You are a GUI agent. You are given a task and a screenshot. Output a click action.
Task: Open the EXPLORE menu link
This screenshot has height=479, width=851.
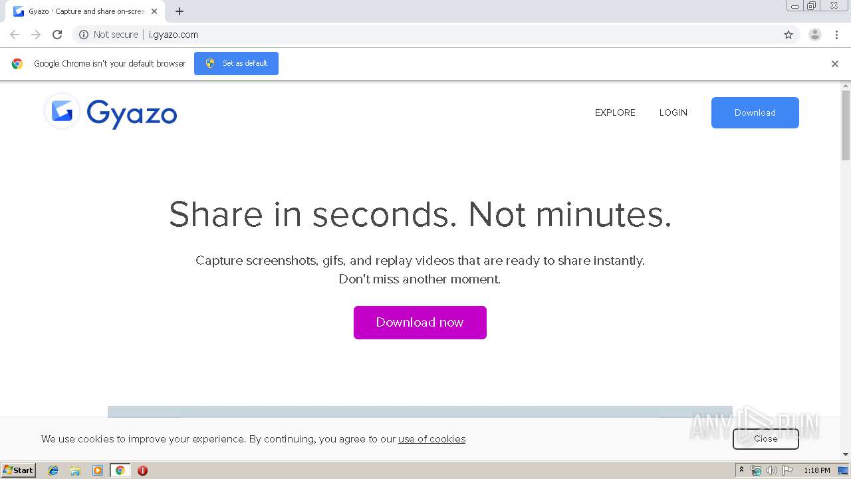coord(615,112)
